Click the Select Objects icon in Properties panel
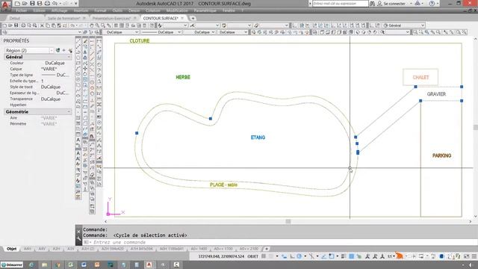 pos(64,50)
